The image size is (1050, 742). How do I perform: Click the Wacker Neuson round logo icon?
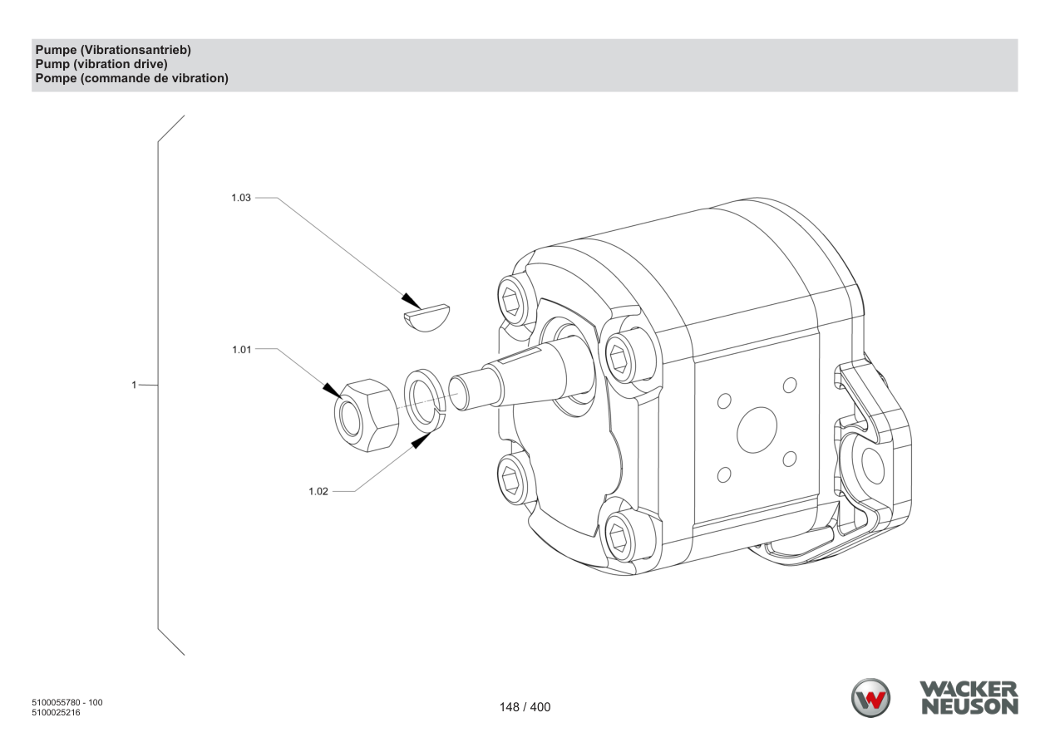[870, 698]
